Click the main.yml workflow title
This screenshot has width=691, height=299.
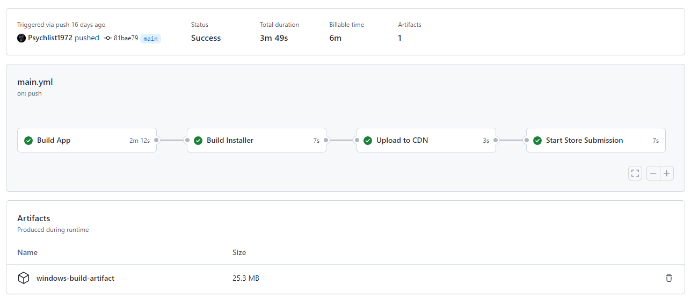[35, 82]
